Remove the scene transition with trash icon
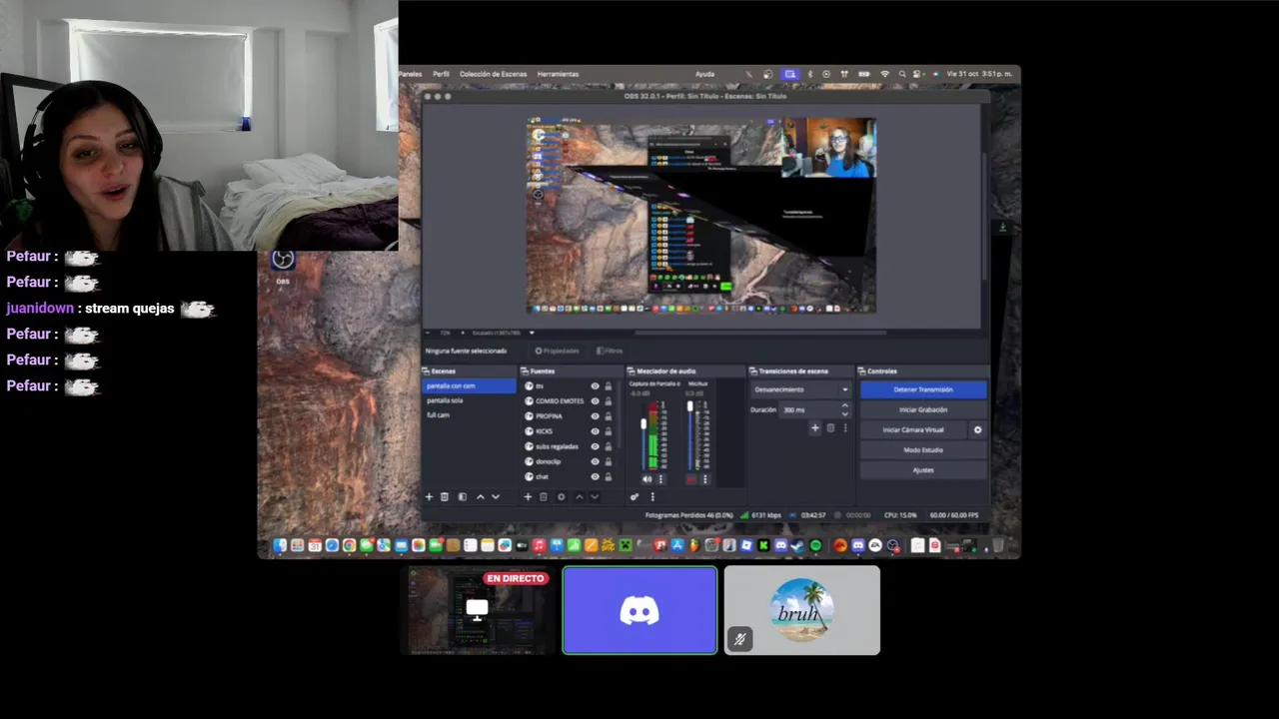 (x=830, y=428)
